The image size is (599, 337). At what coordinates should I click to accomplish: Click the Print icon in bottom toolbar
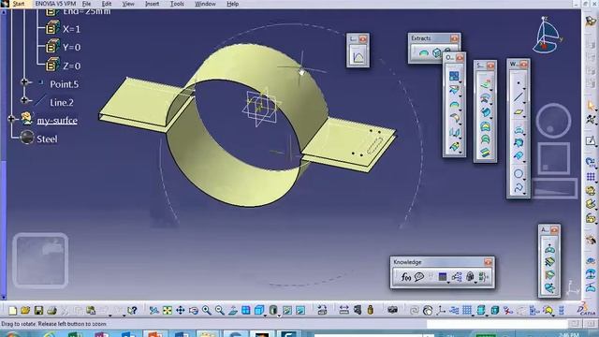pos(51,311)
